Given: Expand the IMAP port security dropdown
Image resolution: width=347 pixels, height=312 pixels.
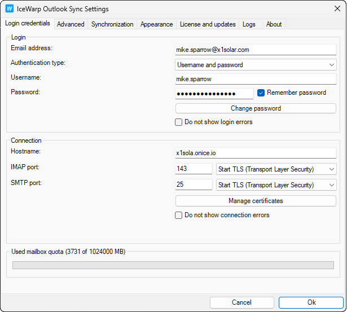Looking at the screenshot, I should click(x=276, y=169).
